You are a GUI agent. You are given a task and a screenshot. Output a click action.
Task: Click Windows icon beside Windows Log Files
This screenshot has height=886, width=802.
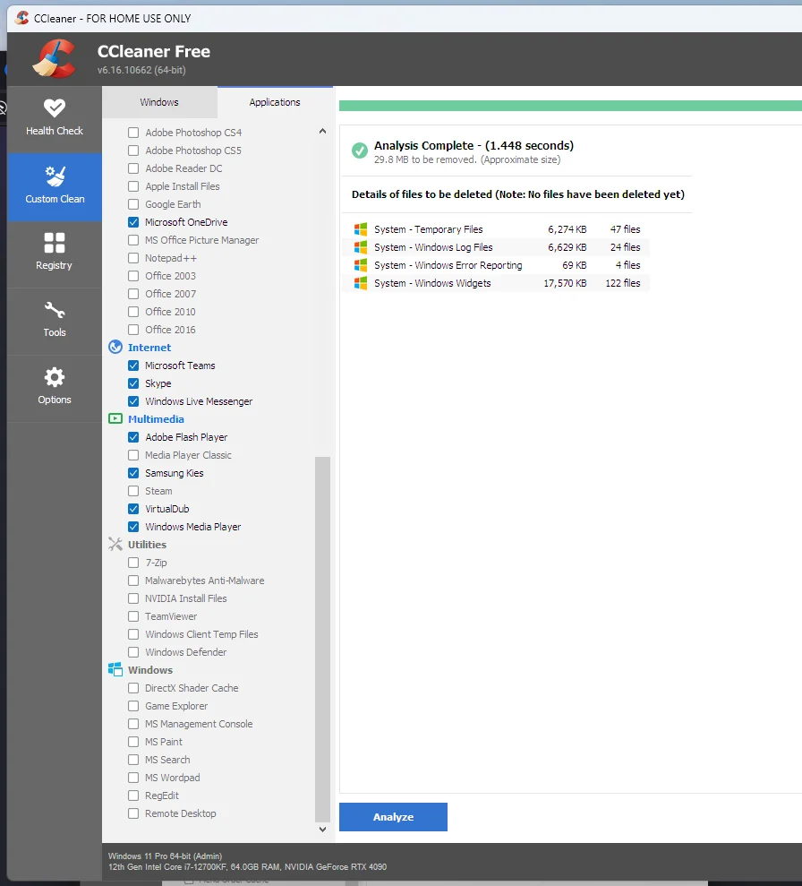[x=361, y=247]
